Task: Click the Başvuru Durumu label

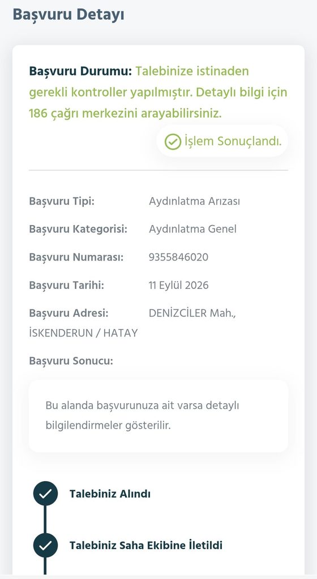Action: tap(80, 71)
